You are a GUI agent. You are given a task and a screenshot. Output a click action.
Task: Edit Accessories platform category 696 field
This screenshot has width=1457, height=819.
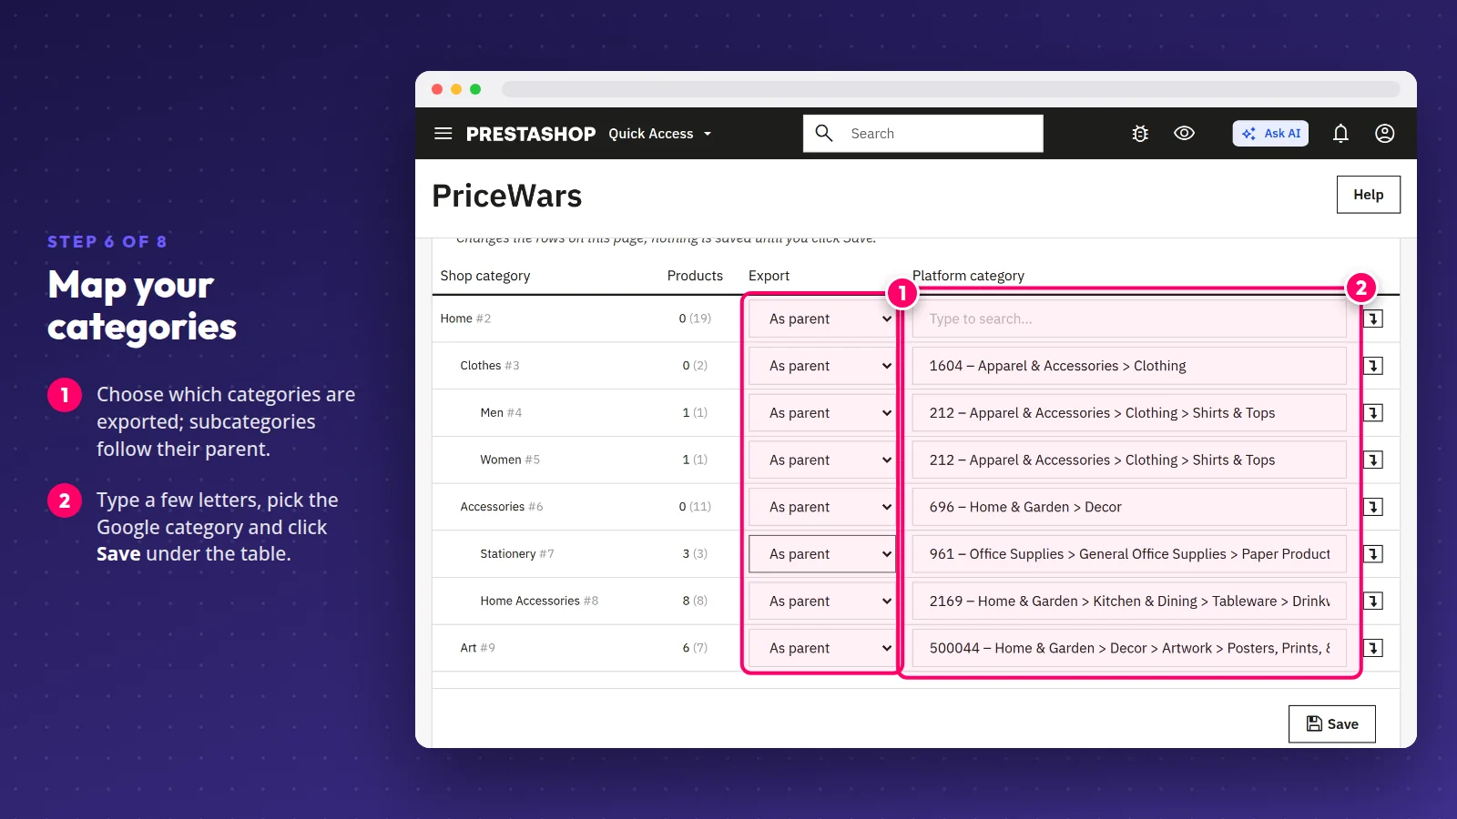1129,507
